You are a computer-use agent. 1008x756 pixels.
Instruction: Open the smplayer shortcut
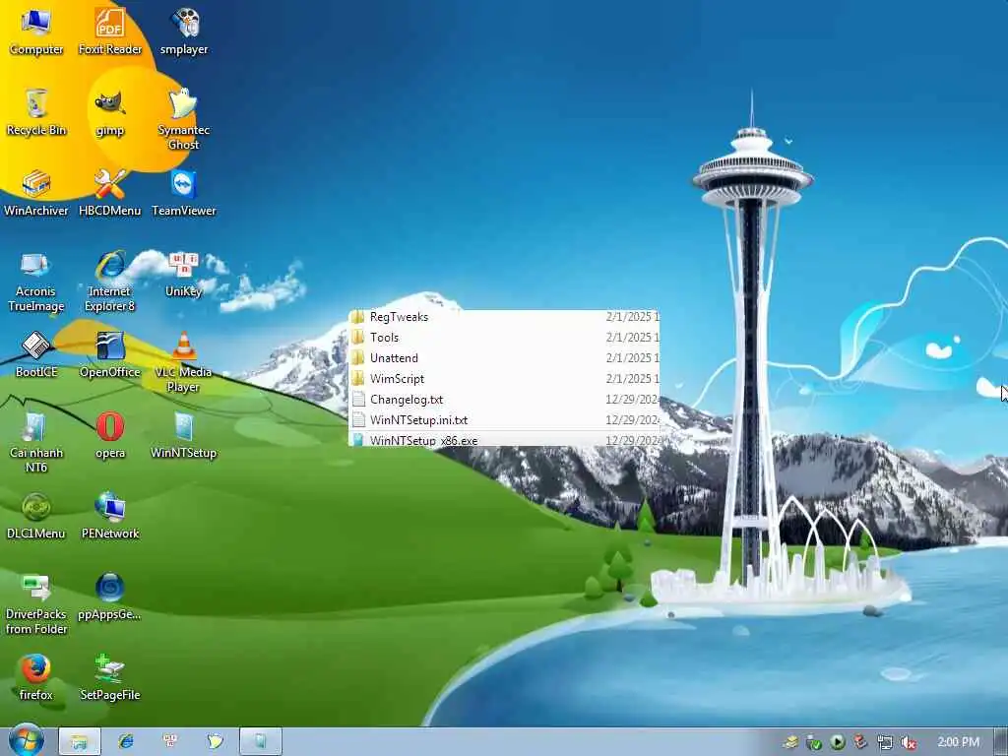tap(184, 31)
